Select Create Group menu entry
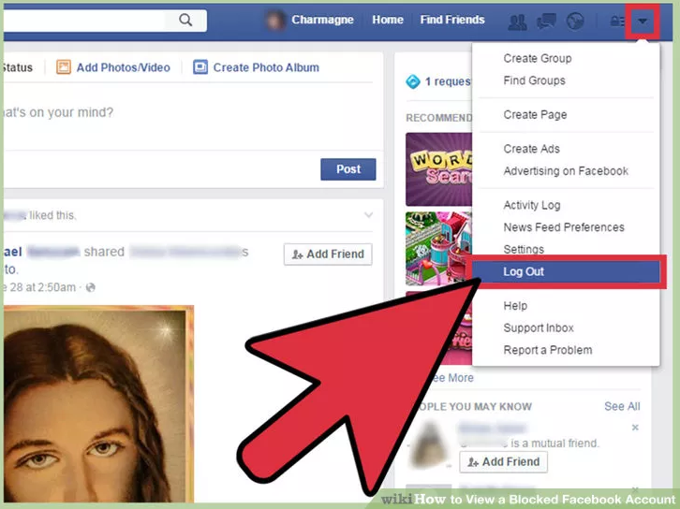 tap(538, 58)
